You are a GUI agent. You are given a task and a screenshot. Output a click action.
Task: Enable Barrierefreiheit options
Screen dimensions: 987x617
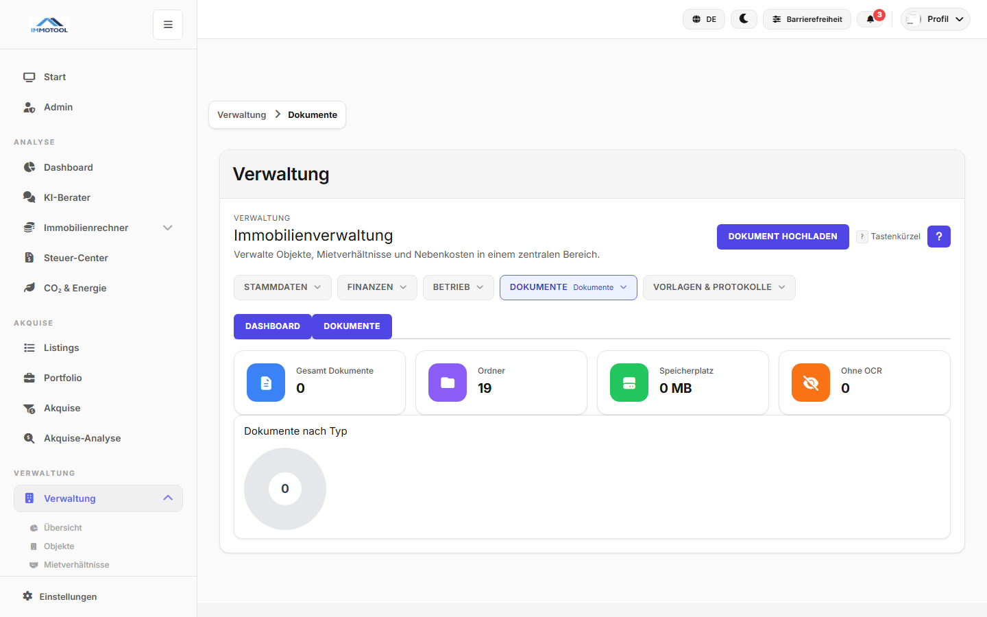807,19
